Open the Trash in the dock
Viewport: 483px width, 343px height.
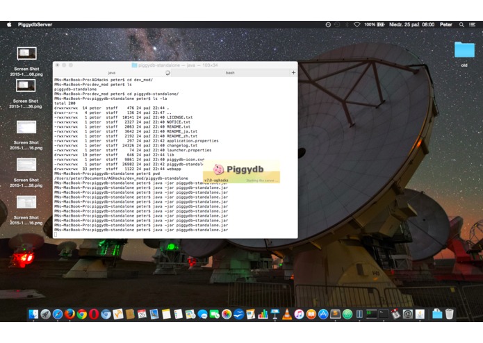pyautogui.click(x=450, y=315)
